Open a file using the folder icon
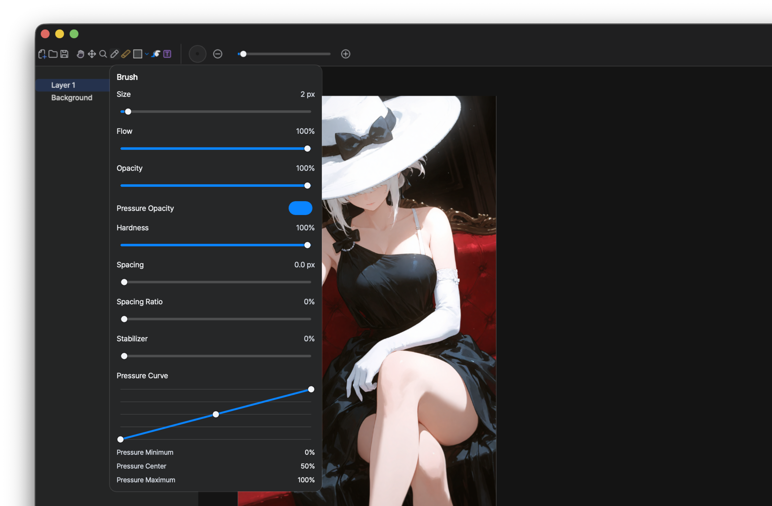Viewport: 772px width, 506px height. point(53,54)
